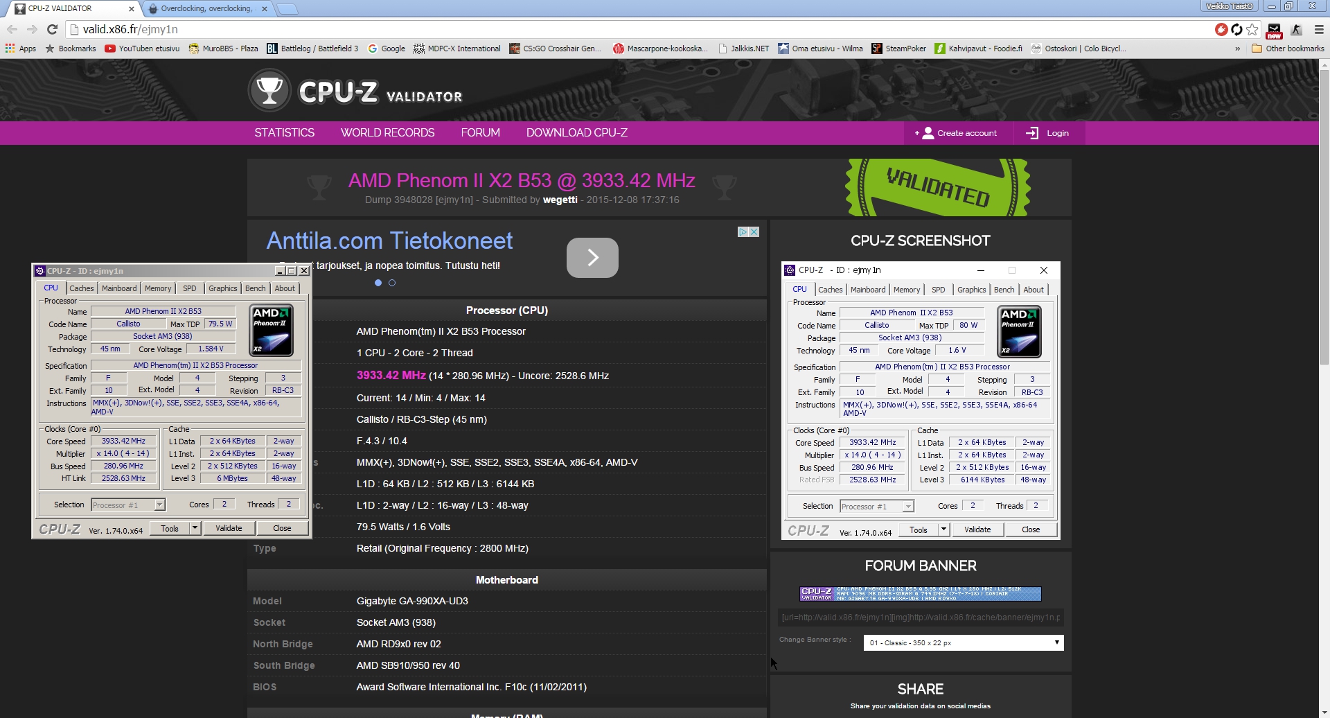Open the Steam extension icon marked new
Viewport: 1330px width, 718px height.
(1274, 30)
